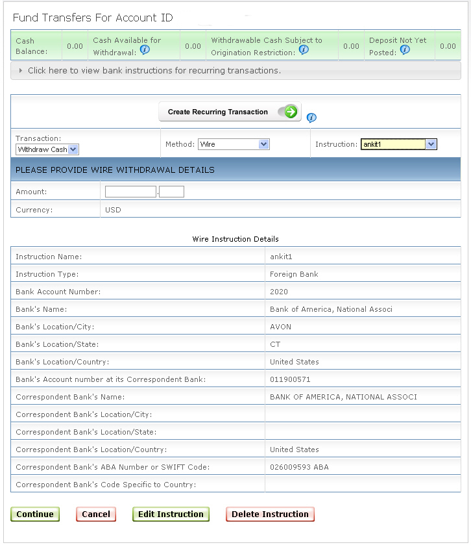Screen dimensions: 471x545
Task: Click the Instruction Name value ankit1
Action: (x=281, y=257)
